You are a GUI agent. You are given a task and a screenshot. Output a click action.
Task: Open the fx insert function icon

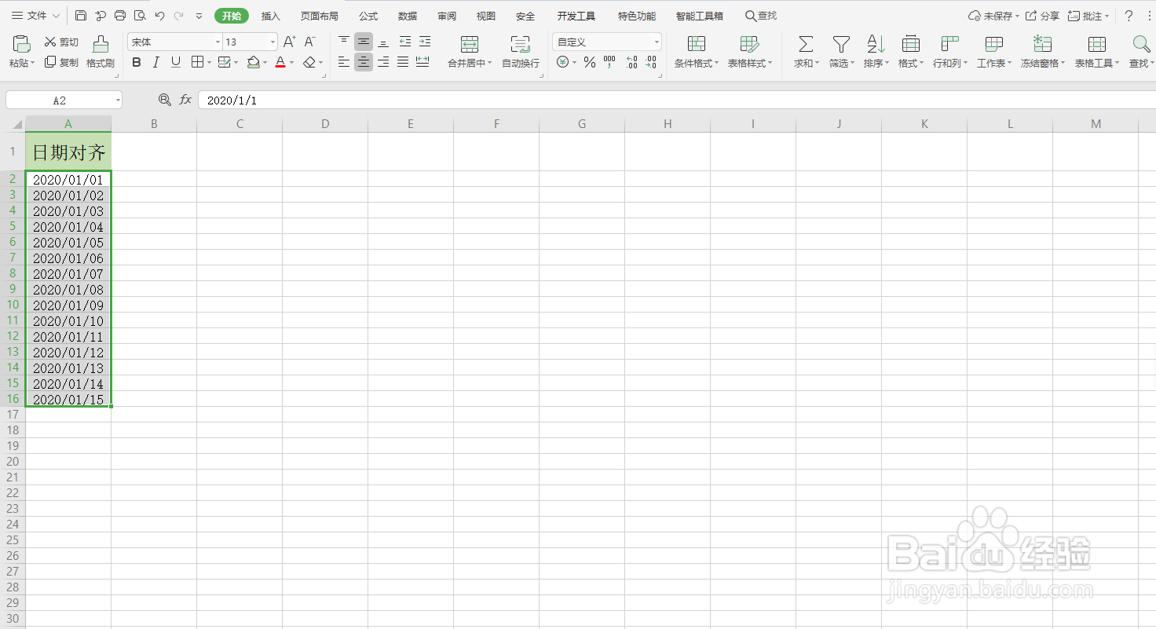coord(185,100)
